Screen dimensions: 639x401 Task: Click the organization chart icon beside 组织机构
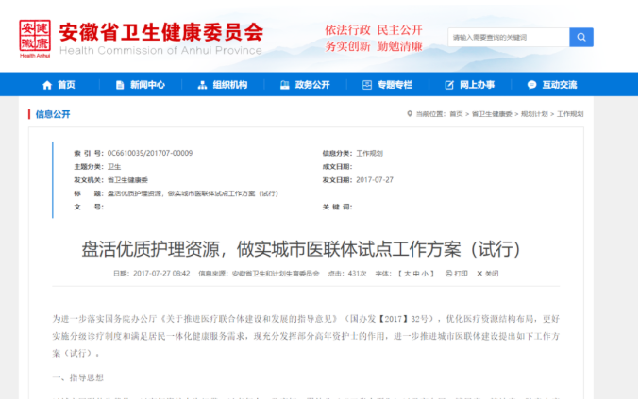pyautogui.click(x=202, y=85)
